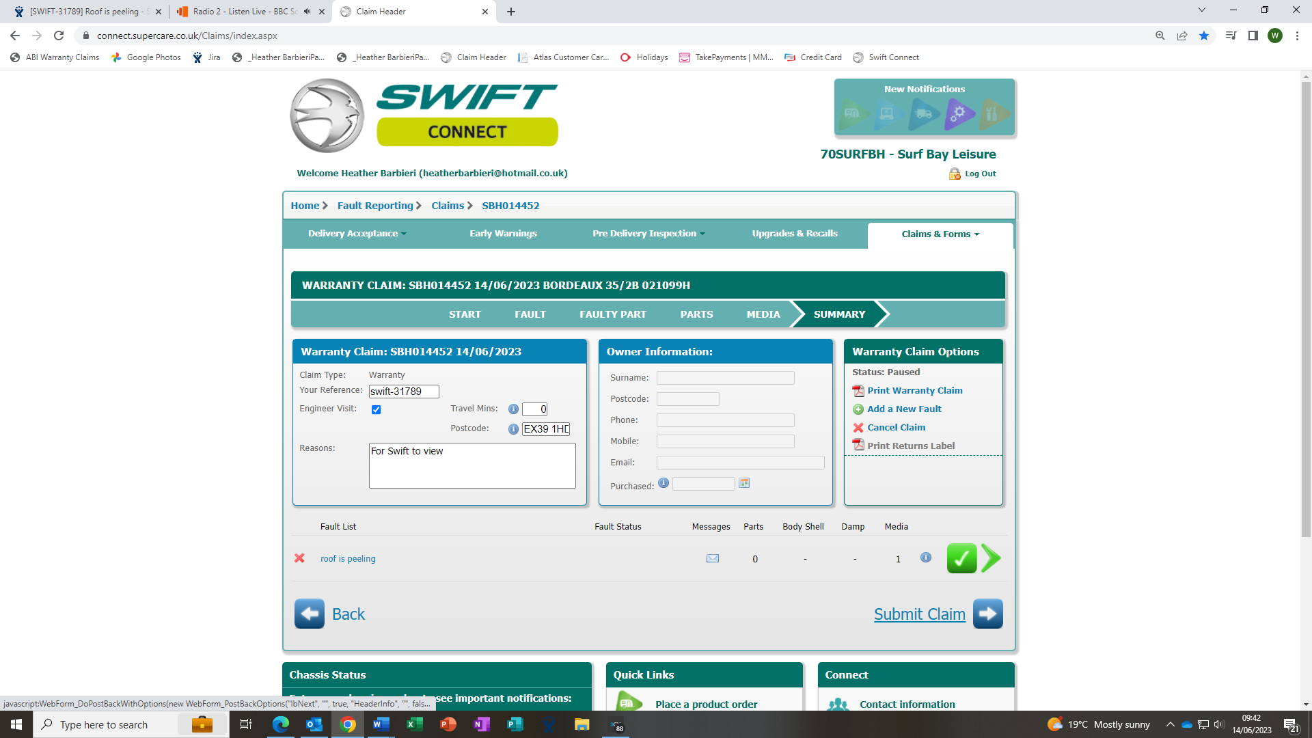Open the fault messages envelope icon
The height and width of the screenshot is (738, 1312).
point(712,558)
